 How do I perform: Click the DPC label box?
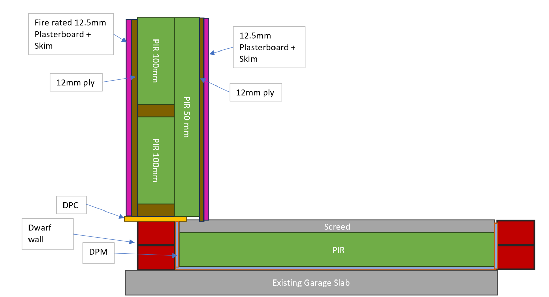click(x=71, y=205)
